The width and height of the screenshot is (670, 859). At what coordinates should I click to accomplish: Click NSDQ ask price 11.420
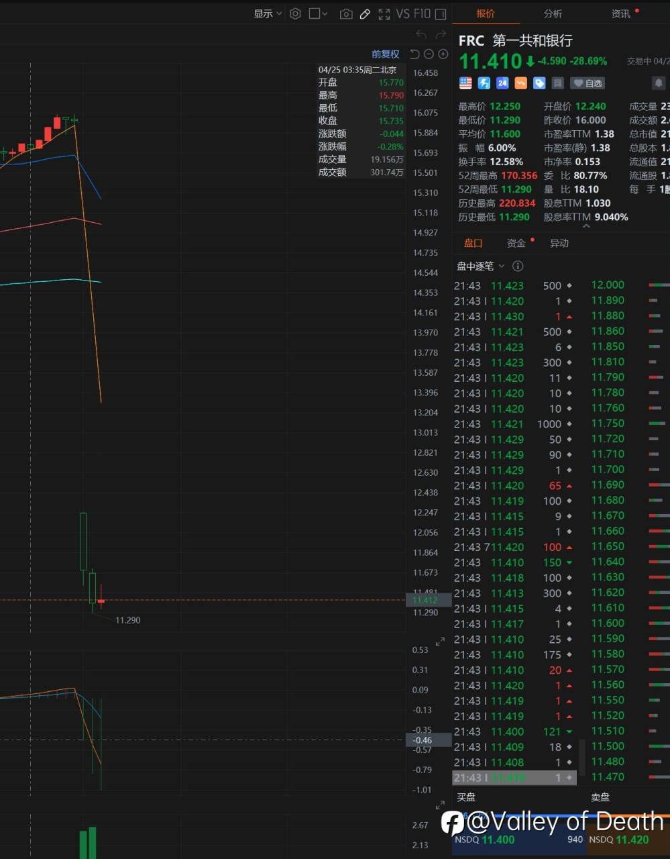click(x=632, y=840)
